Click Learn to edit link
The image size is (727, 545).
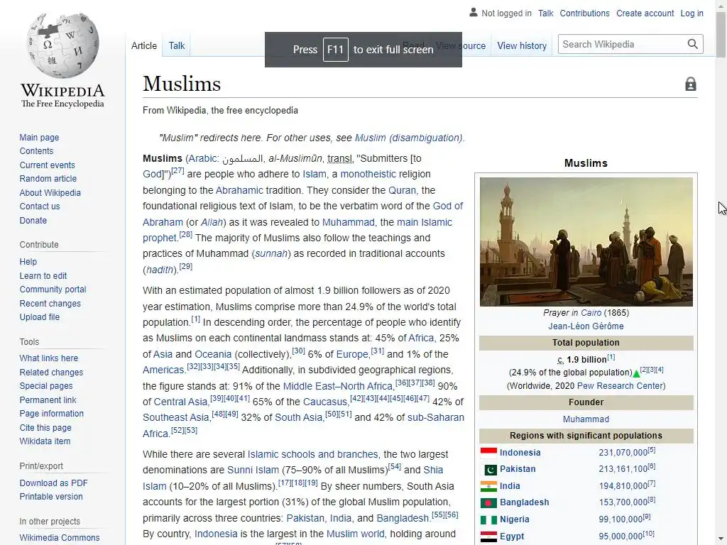point(43,276)
